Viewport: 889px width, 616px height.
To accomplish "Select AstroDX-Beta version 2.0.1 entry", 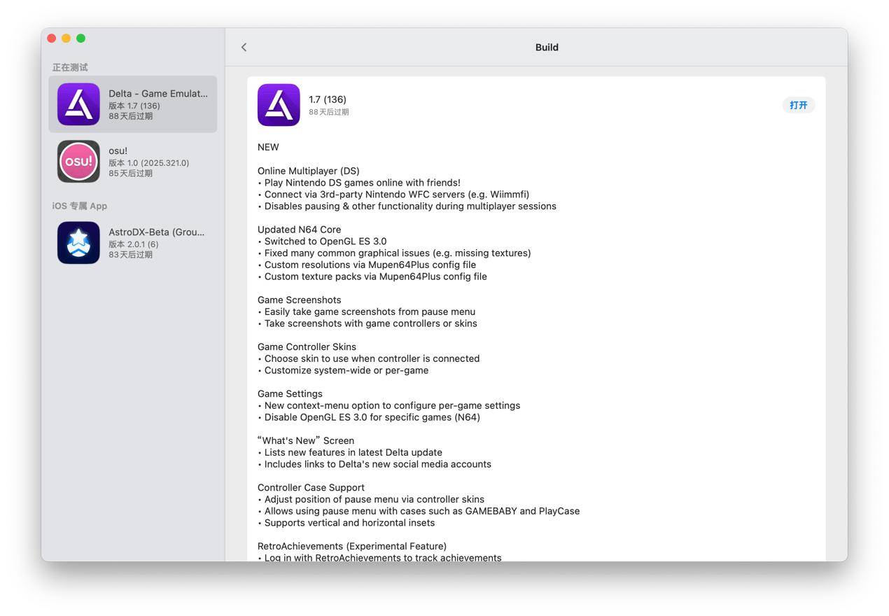I will coord(134,244).
